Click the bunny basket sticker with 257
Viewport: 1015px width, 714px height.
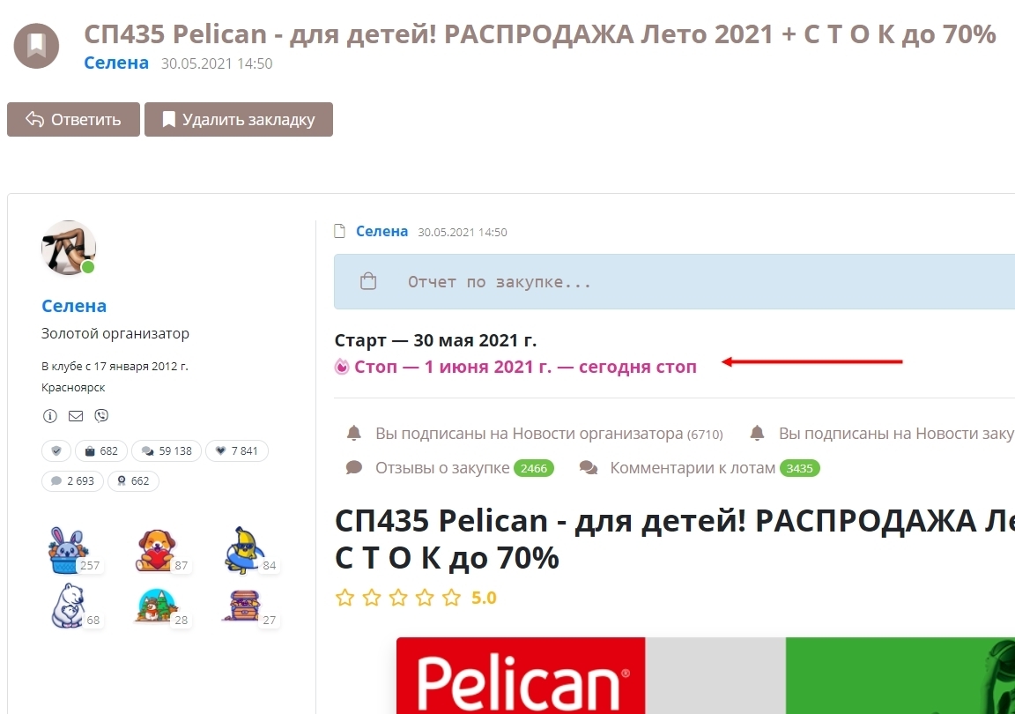click(x=68, y=550)
